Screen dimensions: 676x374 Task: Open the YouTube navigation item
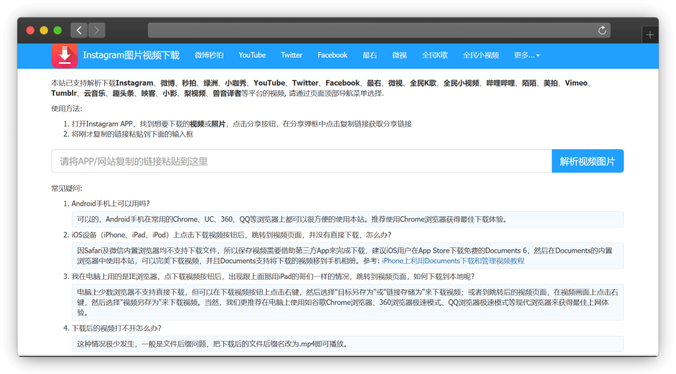252,55
